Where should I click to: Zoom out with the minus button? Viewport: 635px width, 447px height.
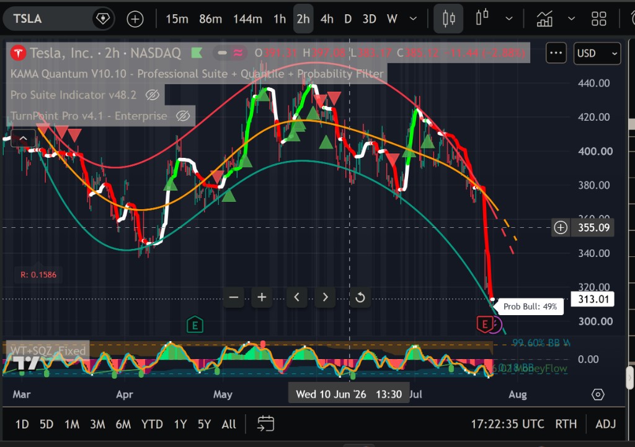234,297
